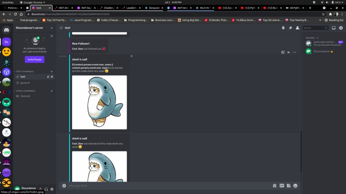Open the Programming bookmarks folder
The image size is (346, 194).
coord(136,20)
